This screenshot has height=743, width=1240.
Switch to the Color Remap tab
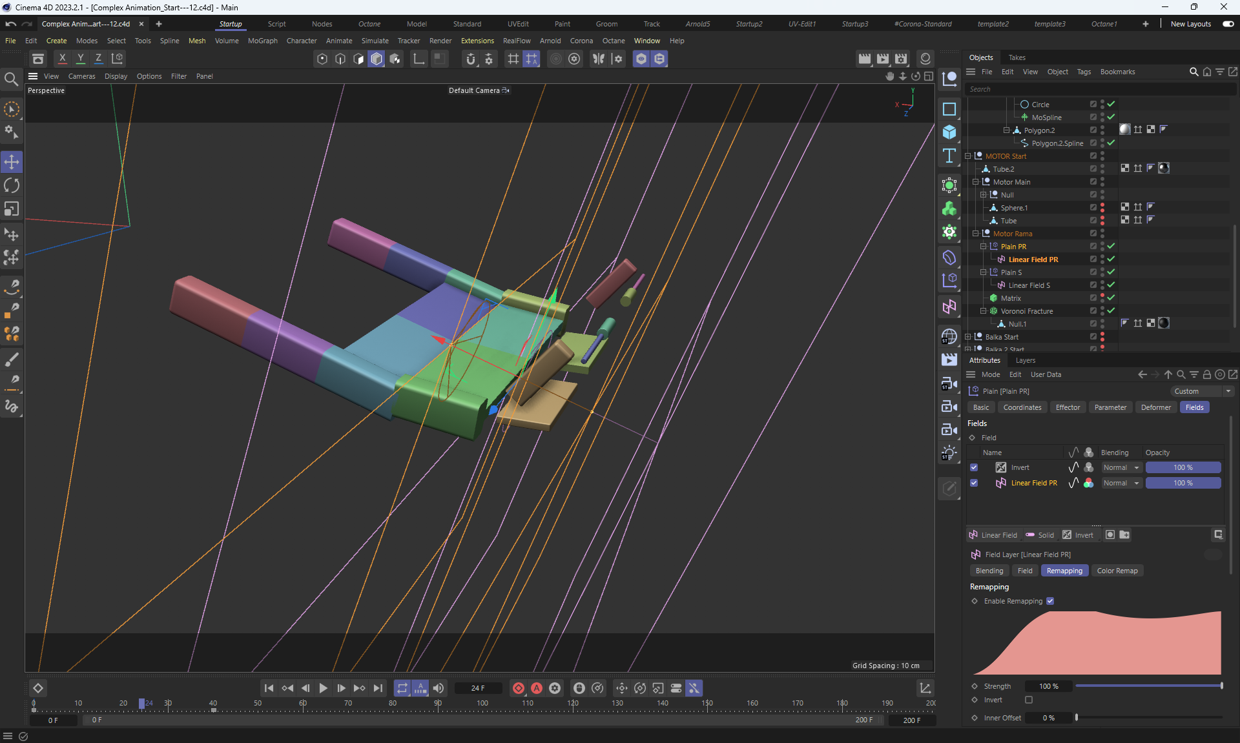[1117, 571]
